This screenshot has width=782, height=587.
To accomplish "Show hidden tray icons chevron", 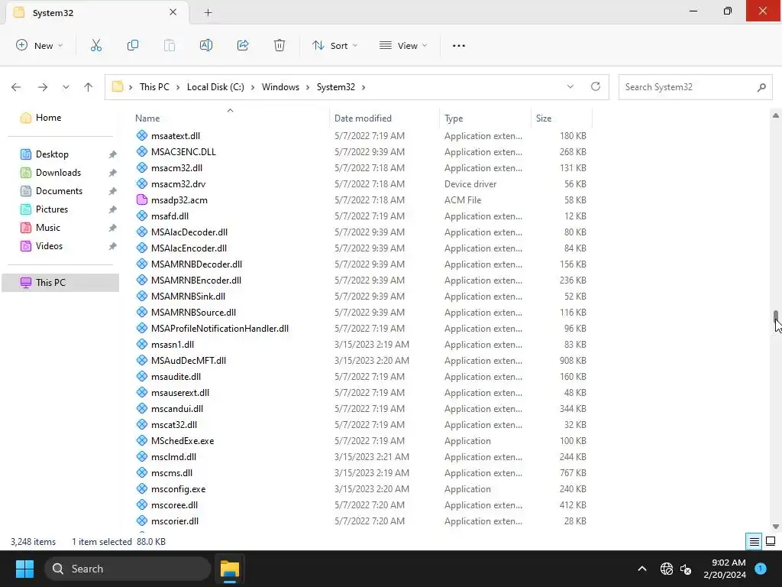I will tap(641, 569).
